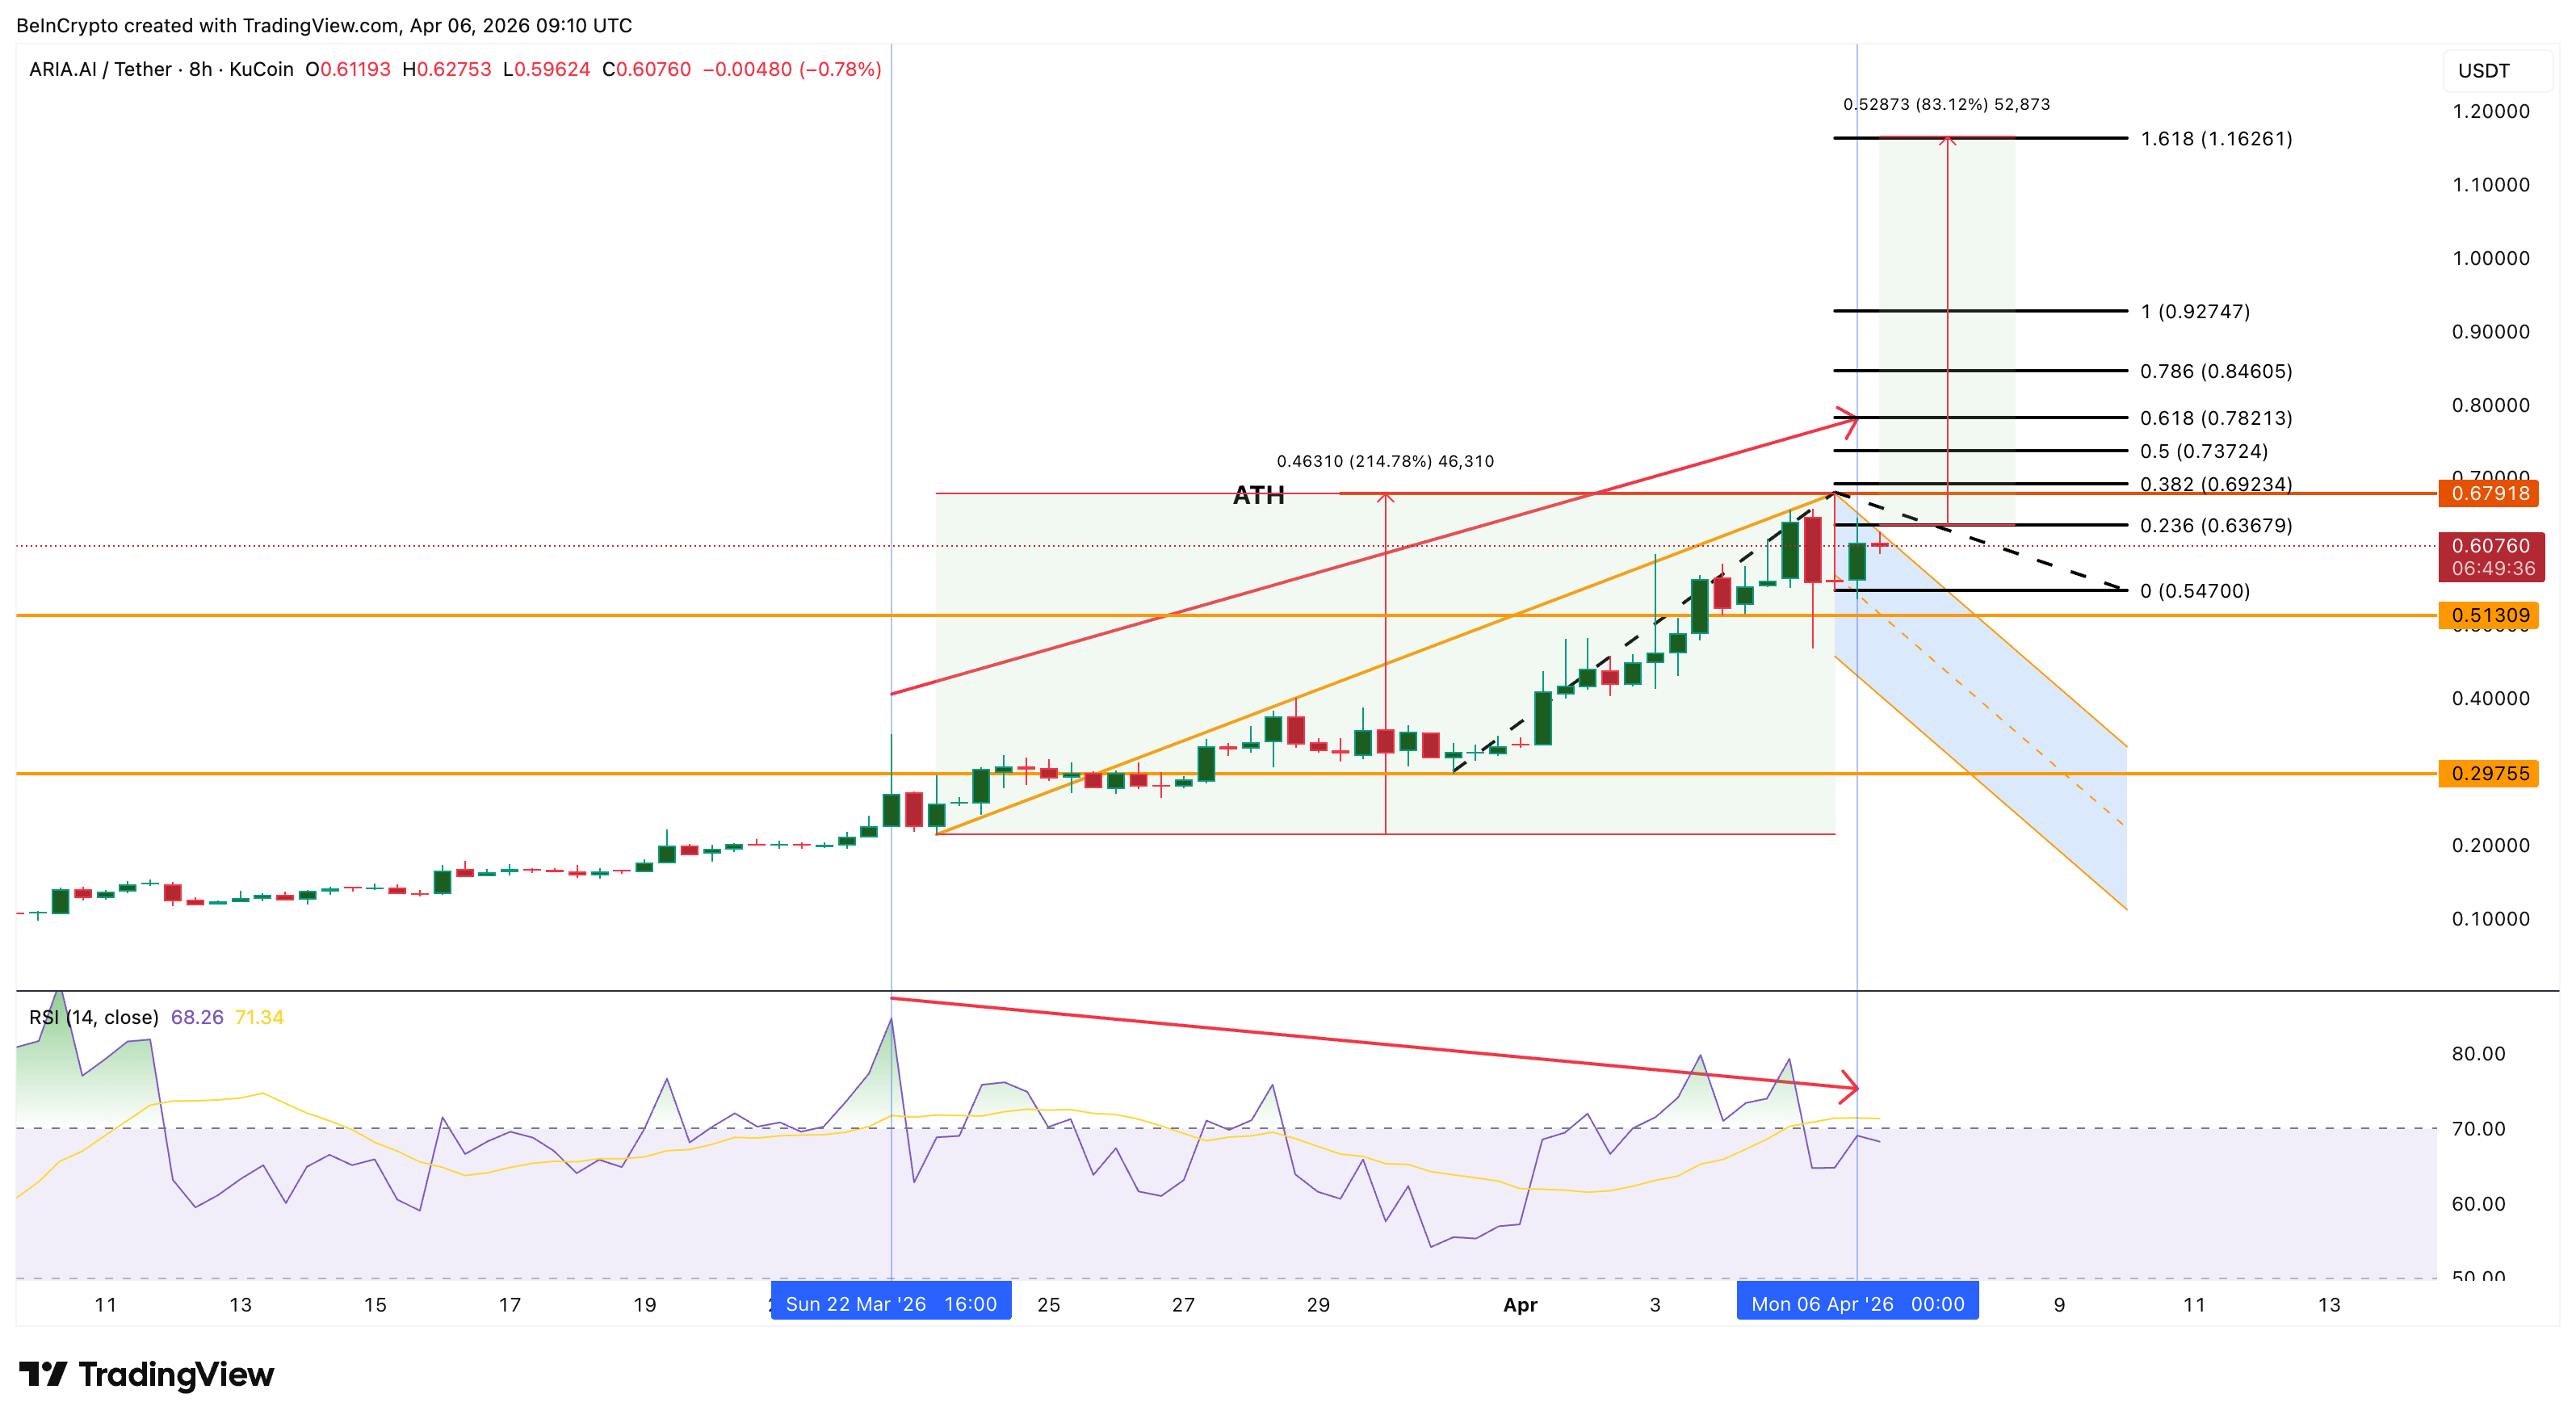
Task: Select the RSI (14, close) indicator title
Action: [93, 1016]
